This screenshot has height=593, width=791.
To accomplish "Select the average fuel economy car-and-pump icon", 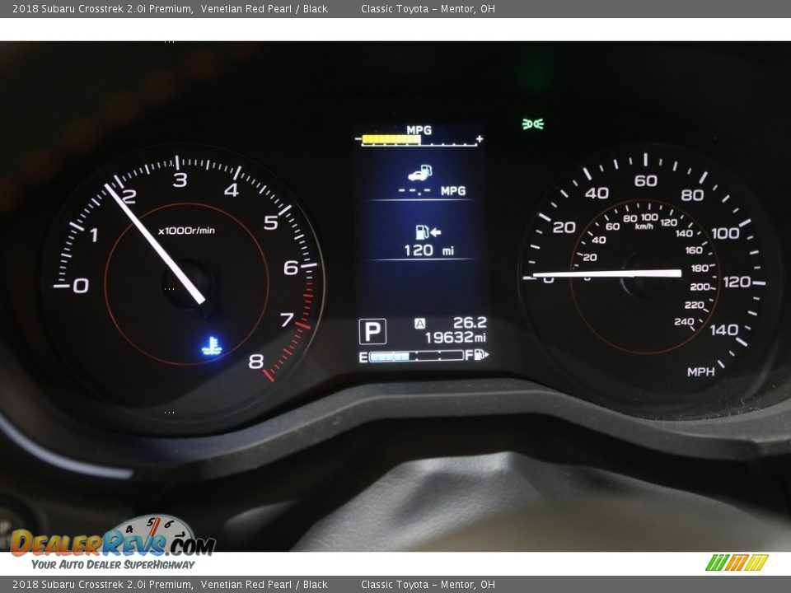I will pos(420,172).
